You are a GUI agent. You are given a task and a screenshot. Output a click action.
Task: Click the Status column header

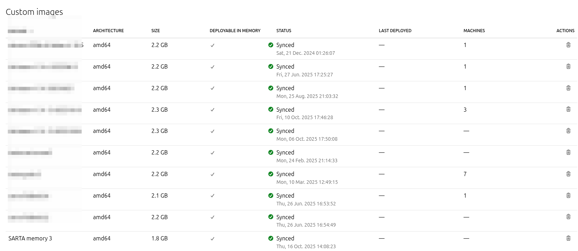pos(284,31)
